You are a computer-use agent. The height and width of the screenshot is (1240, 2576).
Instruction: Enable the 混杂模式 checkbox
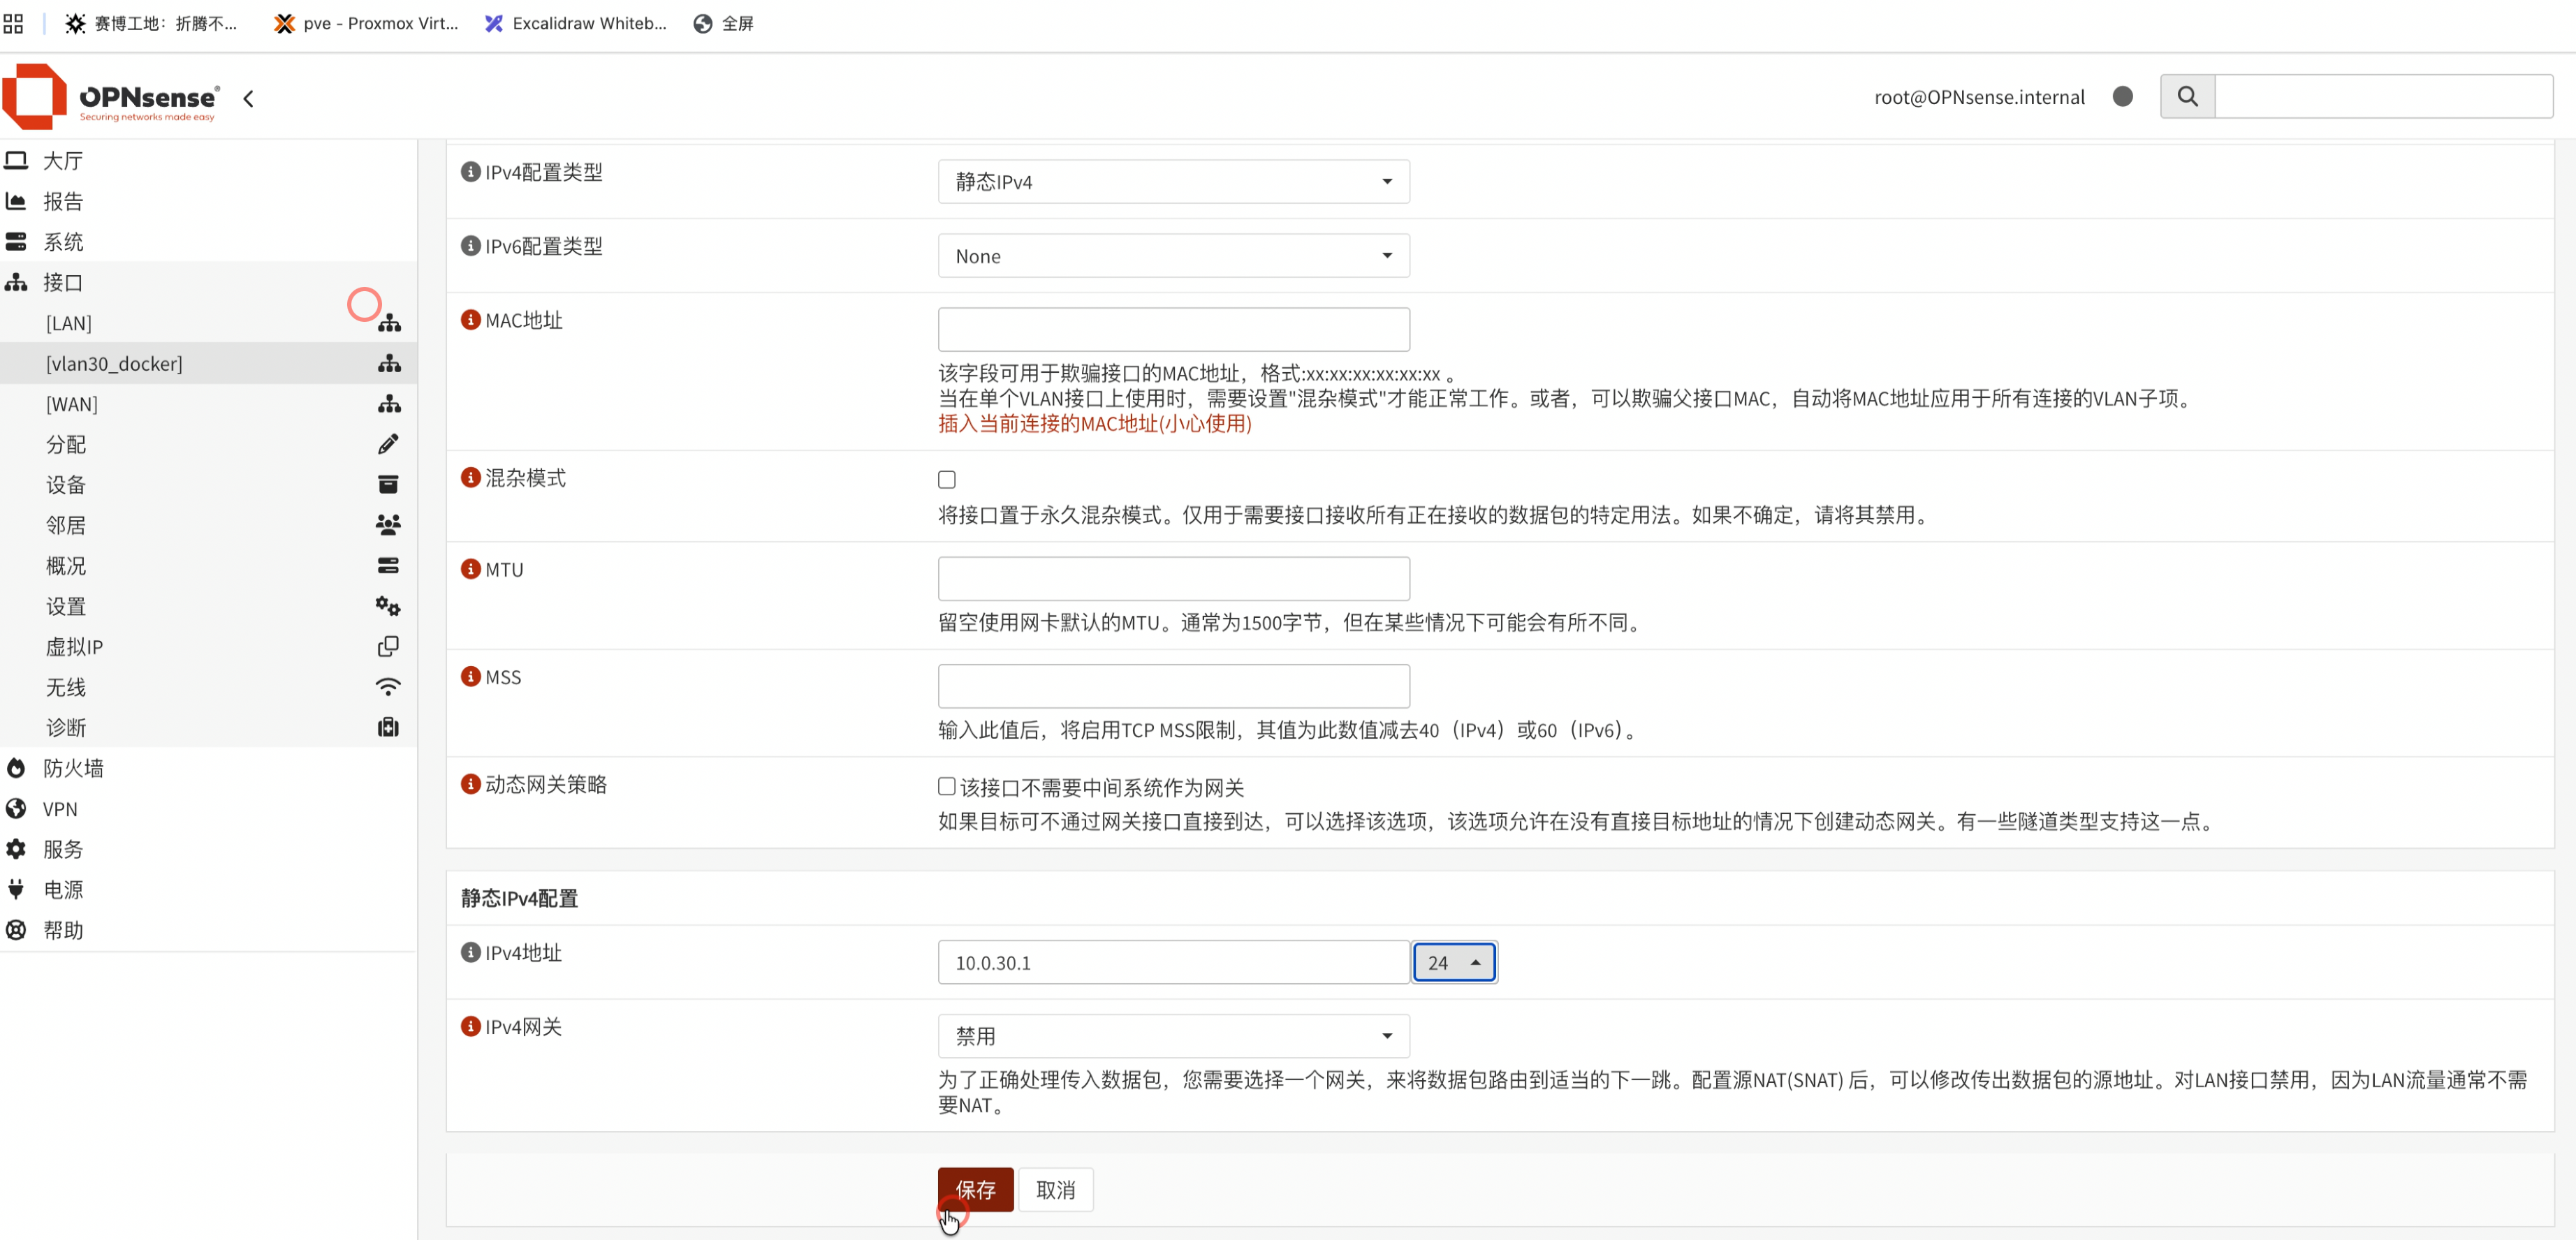click(x=946, y=480)
